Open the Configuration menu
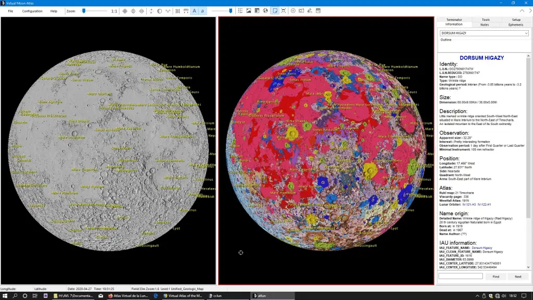Viewport: 533px width, 300px height. point(32,11)
